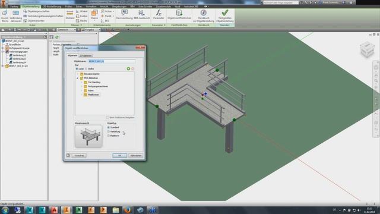Click the OK button in dialog
Image resolution: width=380 pixels, height=214 pixels.
pyautogui.click(x=120, y=156)
